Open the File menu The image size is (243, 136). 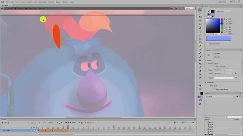[x=8, y=2]
